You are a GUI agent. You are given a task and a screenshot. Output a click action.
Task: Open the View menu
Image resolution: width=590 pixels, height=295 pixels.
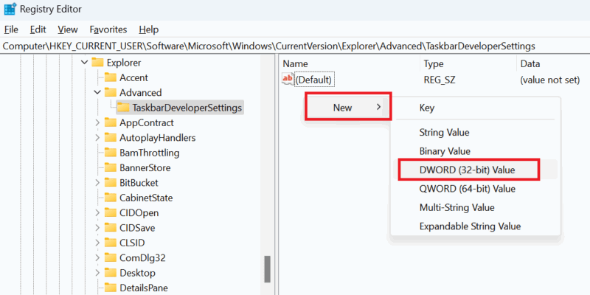click(x=68, y=29)
